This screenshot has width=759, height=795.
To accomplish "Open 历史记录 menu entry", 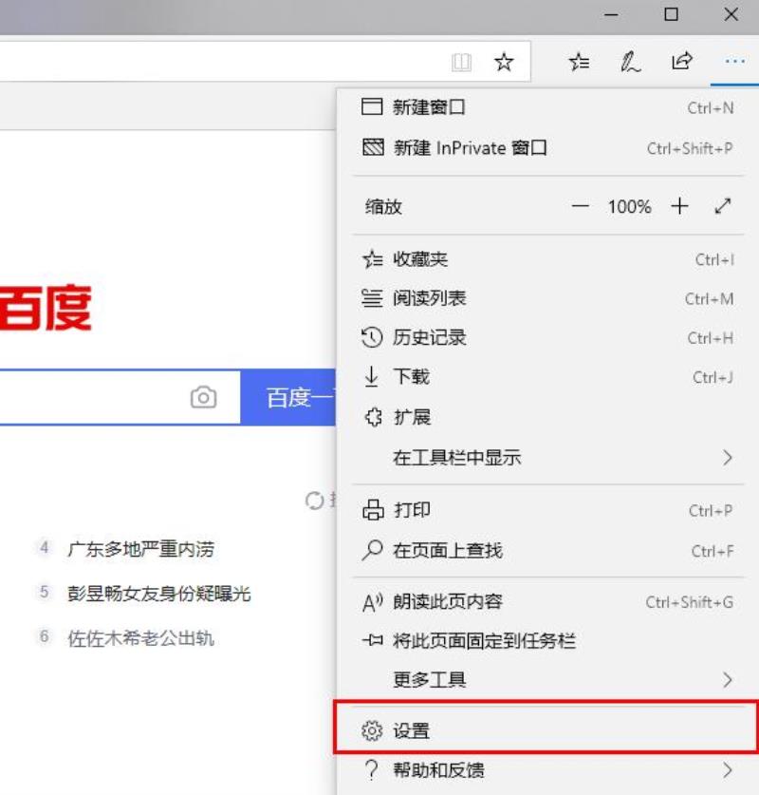I will [x=547, y=337].
